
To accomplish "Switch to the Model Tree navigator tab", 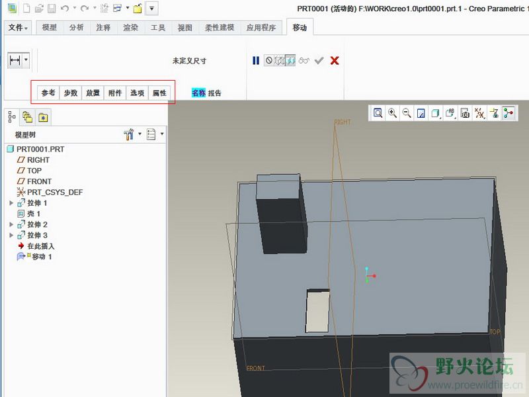I will [12, 117].
